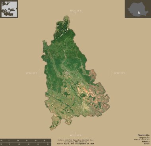The height and width of the screenshot is (146, 151).
Task: Click the 'Copernicus Sentinel' attribution line
Action: click(75, 140)
